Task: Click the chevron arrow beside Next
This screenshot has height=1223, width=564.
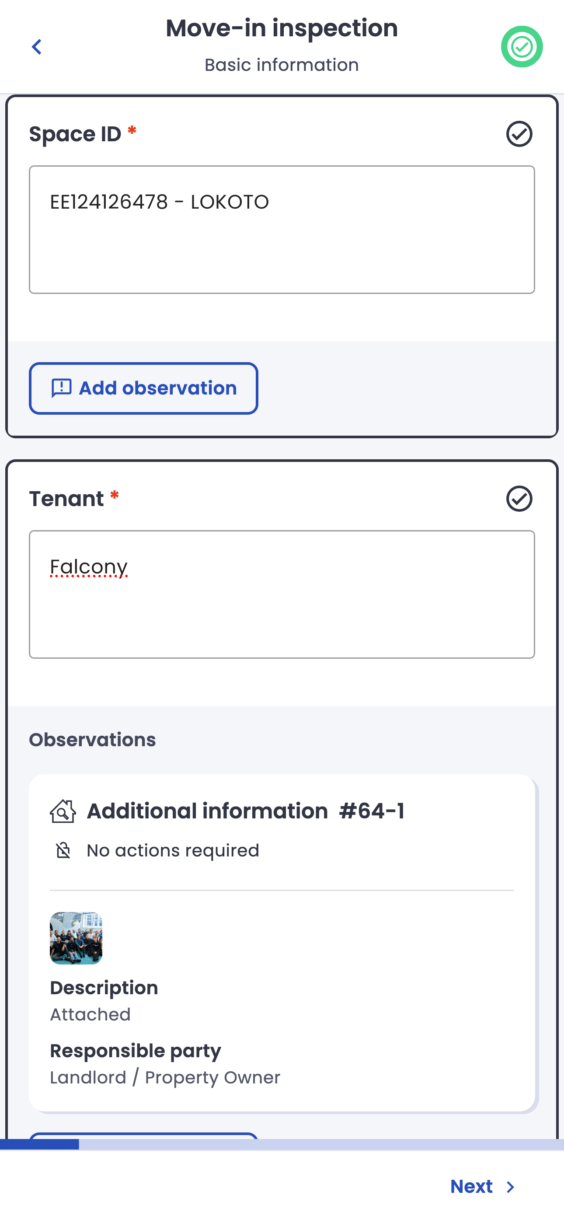Action: [510, 1187]
